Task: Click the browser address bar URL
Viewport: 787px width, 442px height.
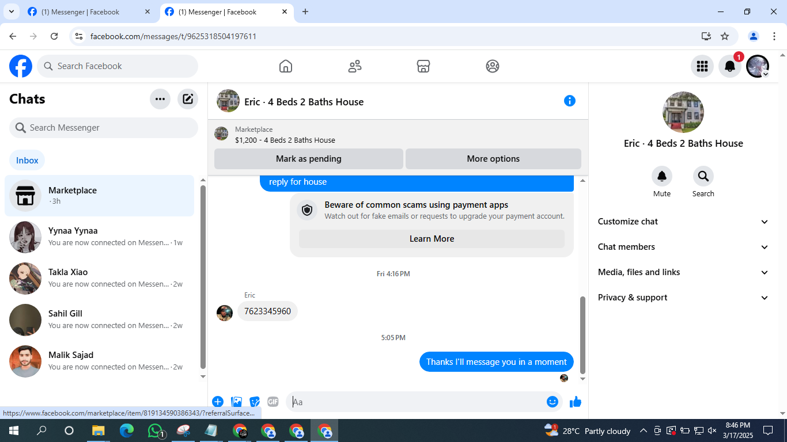Action: click(x=173, y=36)
